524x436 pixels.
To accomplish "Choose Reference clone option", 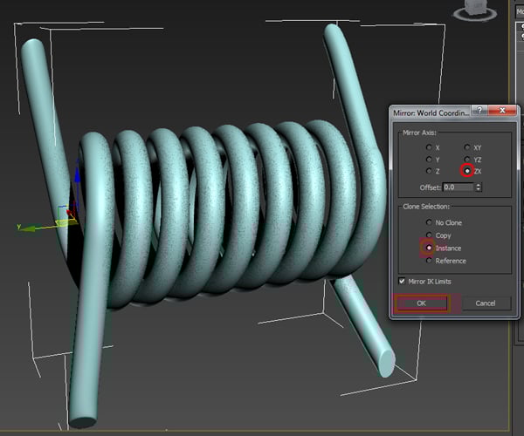I will pos(428,261).
